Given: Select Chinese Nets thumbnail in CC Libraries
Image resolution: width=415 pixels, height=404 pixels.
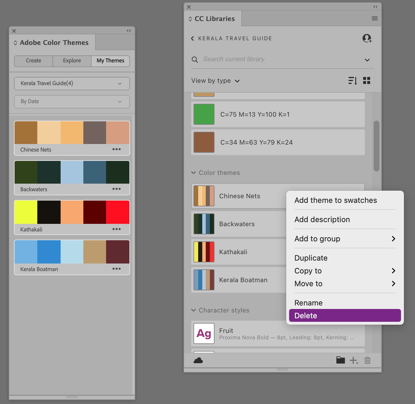Looking at the screenshot, I should pos(204,196).
